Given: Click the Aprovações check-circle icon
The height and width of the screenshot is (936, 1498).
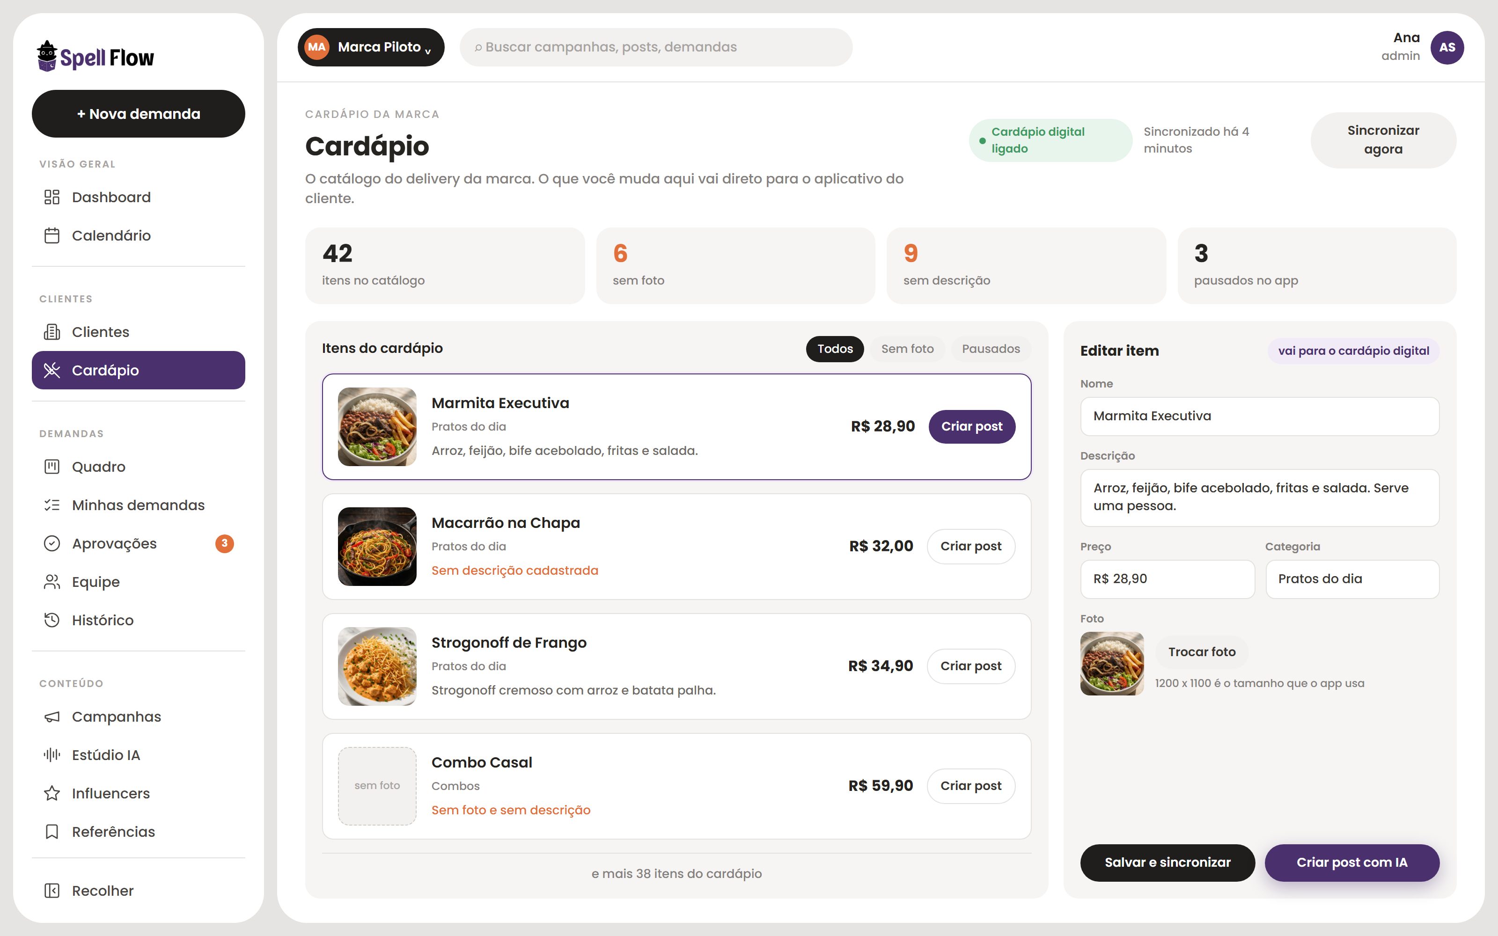Looking at the screenshot, I should [x=52, y=543].
